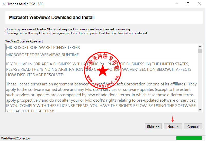The height and width of the screenshot is (141, 206).
Task: Maximize the installer window
Action: (x=188, y=4)
